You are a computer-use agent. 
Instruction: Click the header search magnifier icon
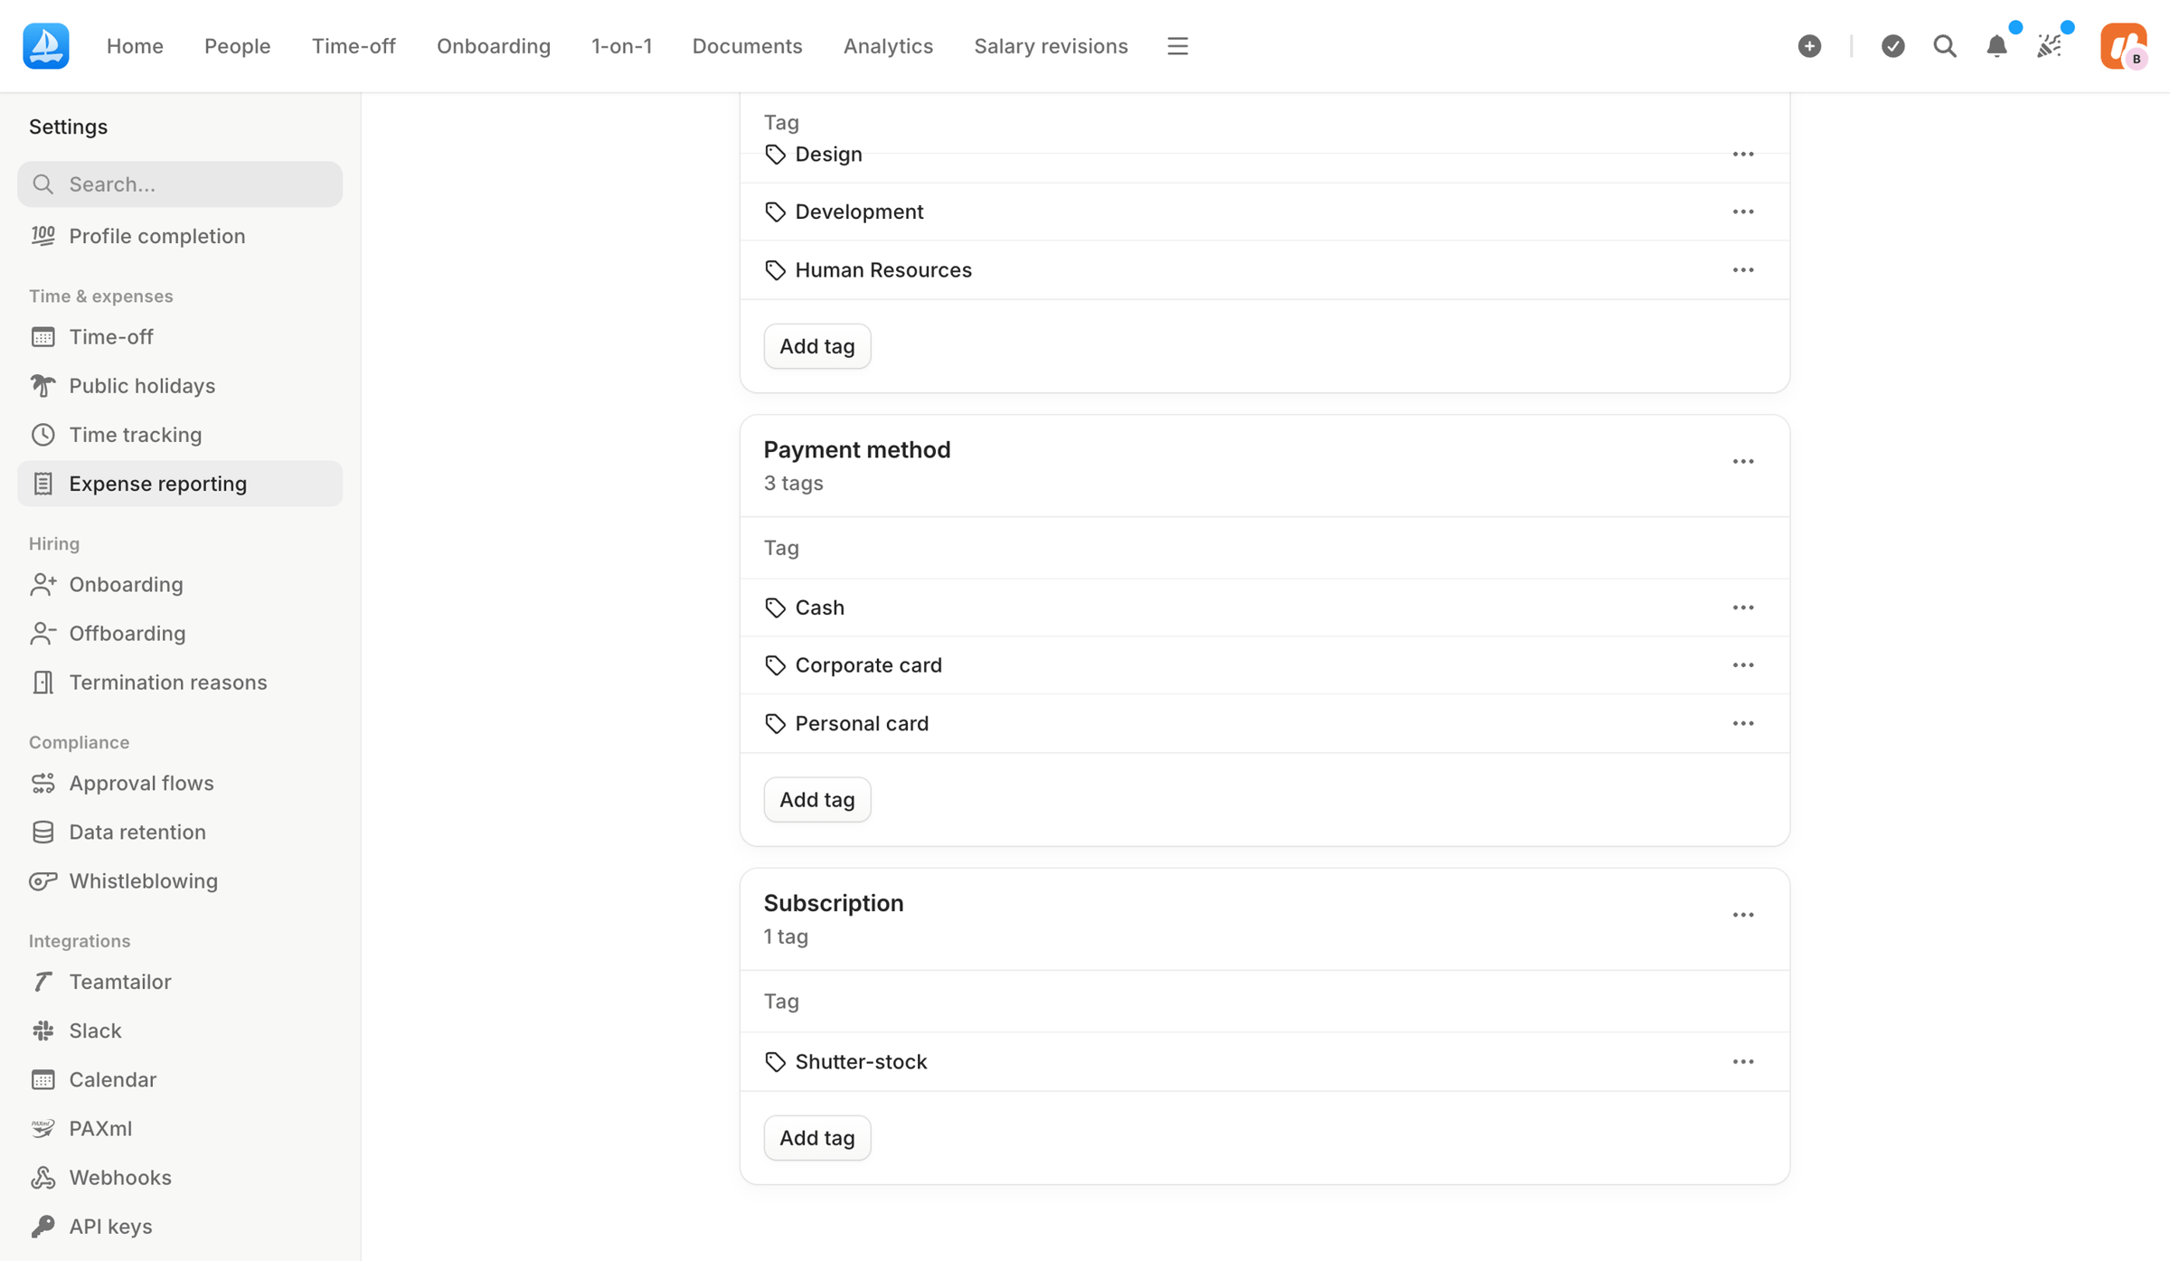click(1945, 46)
